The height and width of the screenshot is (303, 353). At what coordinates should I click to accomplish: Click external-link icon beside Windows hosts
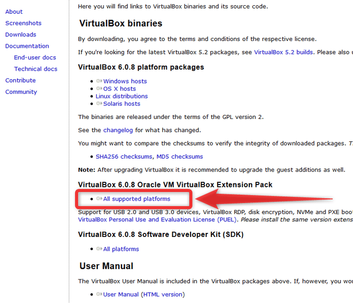tap(99, 81)
